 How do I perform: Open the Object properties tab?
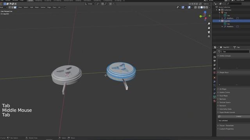coord(214,78)
